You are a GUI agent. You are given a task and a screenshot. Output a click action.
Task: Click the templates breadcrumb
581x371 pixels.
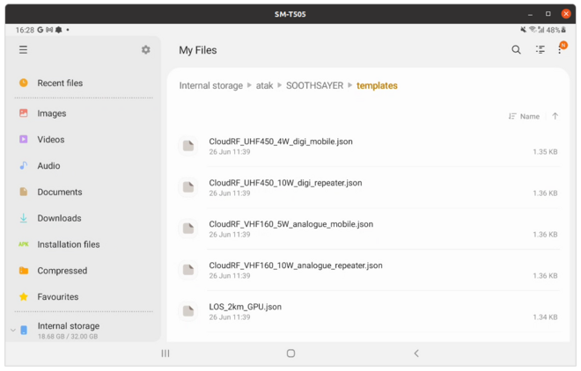(377, 86)
